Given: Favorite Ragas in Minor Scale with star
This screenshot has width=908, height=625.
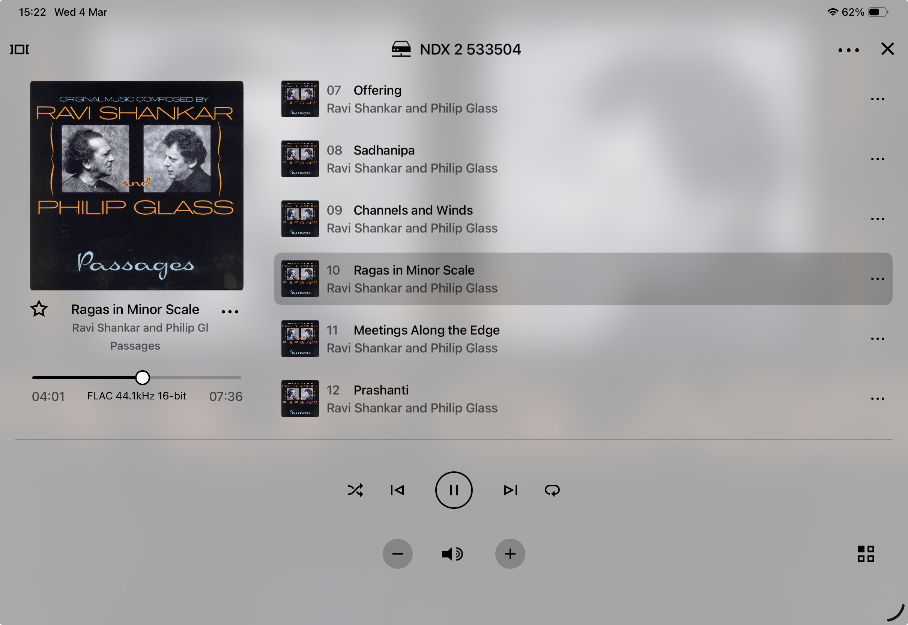Looking at the screenshot, I should [x=39, y=309].
